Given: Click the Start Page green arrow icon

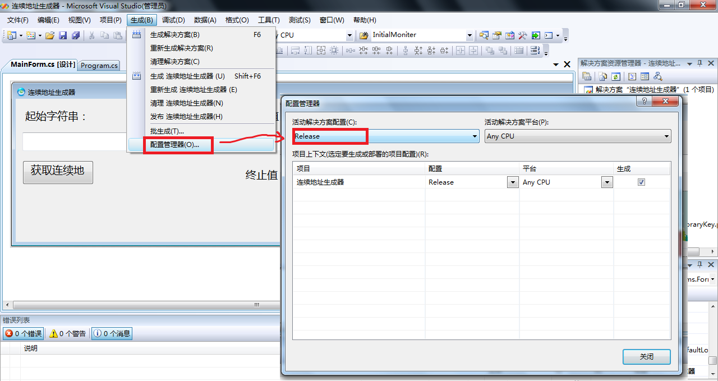Looking at the screenshot, I should tap(536, 35).
